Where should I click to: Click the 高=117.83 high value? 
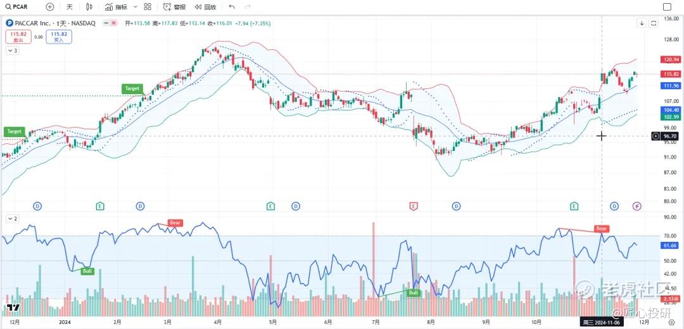[165, 23]
